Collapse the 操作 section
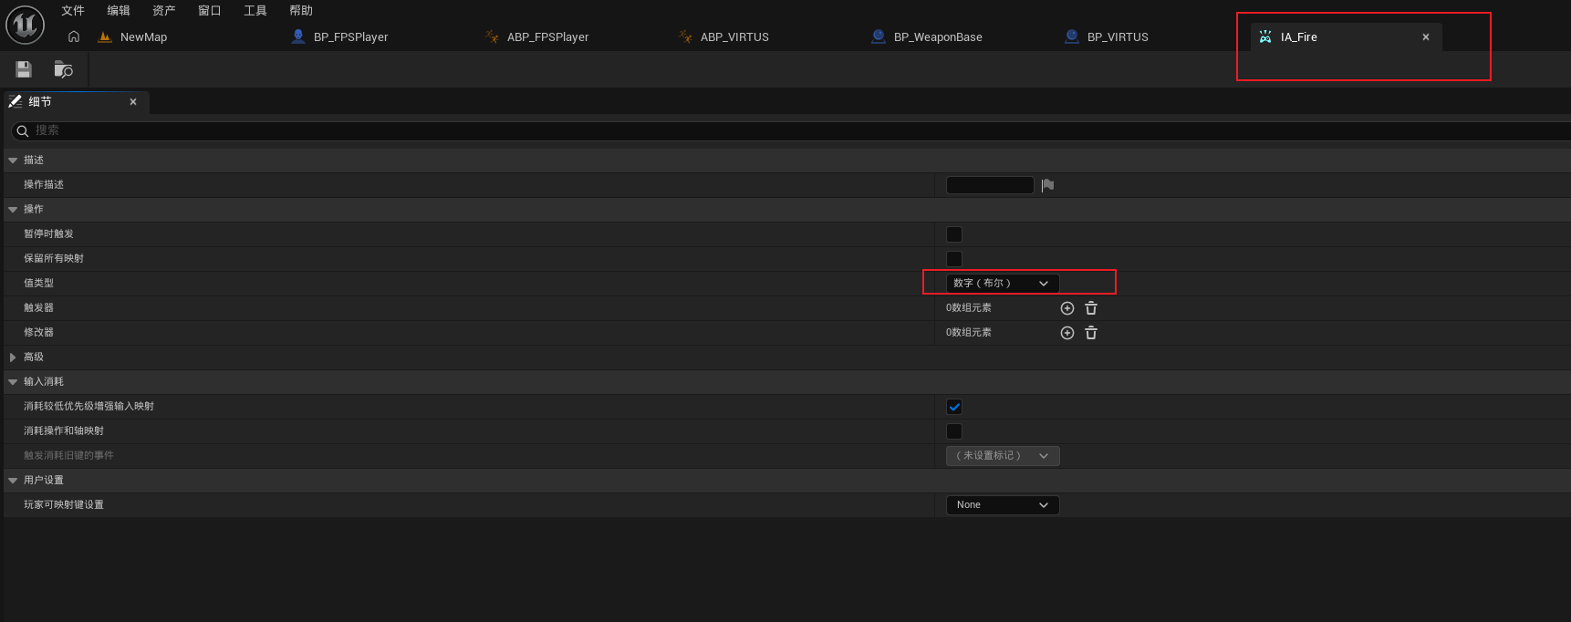The height and width of the screenshot is (622, 1571). (13, 210)
